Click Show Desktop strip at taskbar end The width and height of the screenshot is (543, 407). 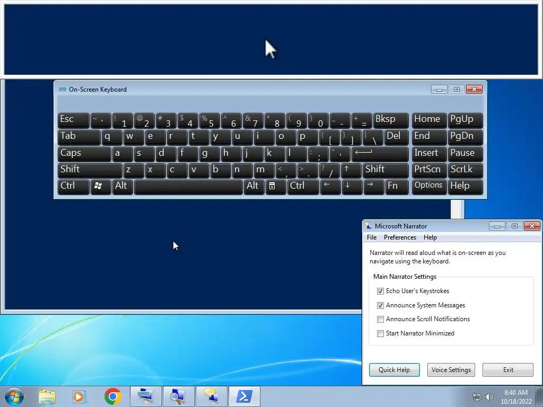point(539,396)
